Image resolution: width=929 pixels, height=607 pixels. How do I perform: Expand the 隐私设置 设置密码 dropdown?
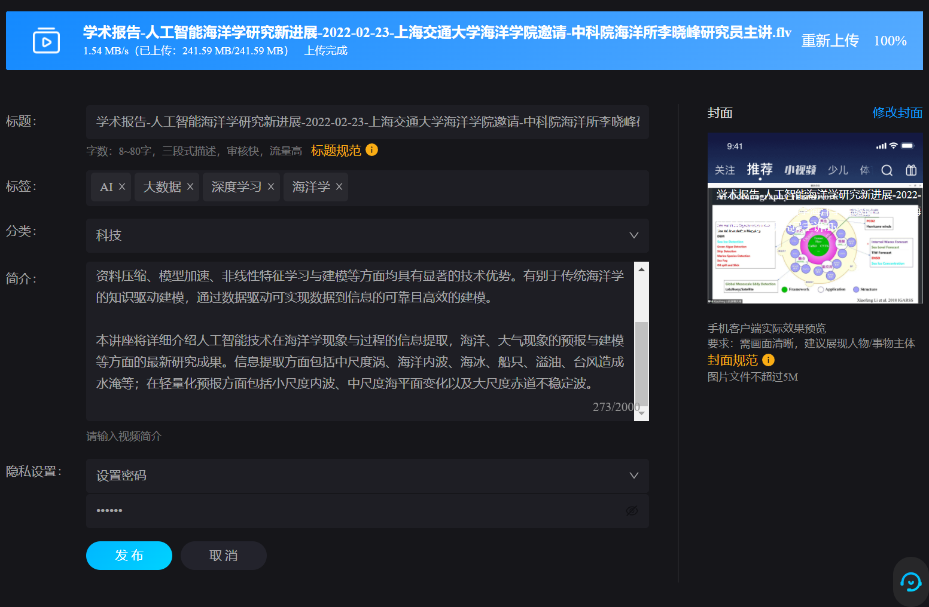(367, 476)
